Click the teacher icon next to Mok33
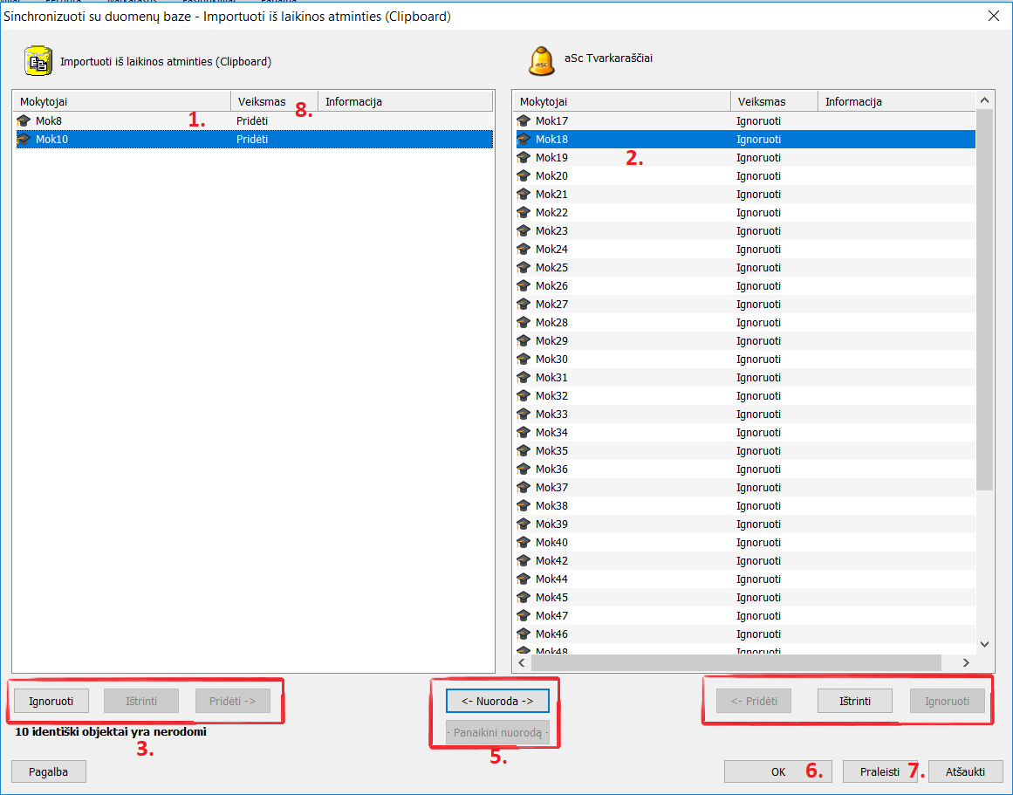Viewport: 1013px width, 795px height. [x=524, y=414]
